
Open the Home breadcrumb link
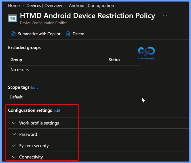(14, 6)
